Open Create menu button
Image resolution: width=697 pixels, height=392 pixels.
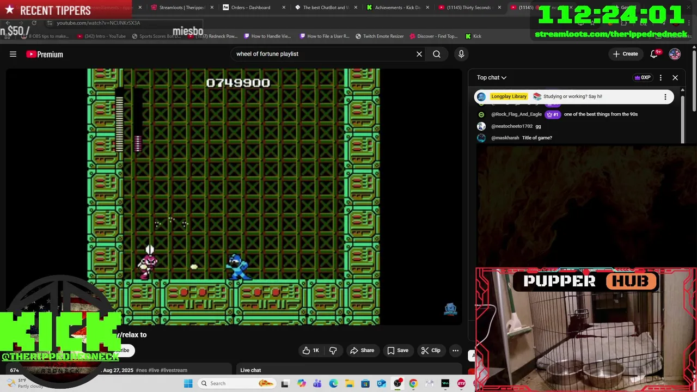[x=625, y=54]
